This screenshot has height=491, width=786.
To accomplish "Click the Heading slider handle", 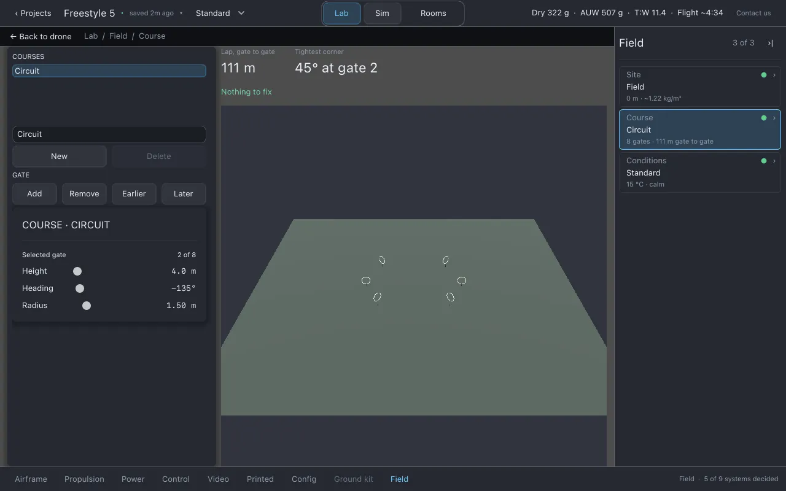I will pos(80,288).
